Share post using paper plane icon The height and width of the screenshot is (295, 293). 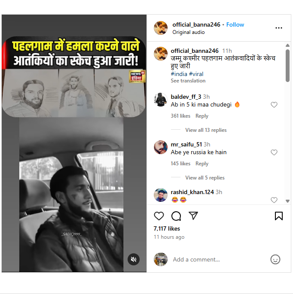(193, 216)
